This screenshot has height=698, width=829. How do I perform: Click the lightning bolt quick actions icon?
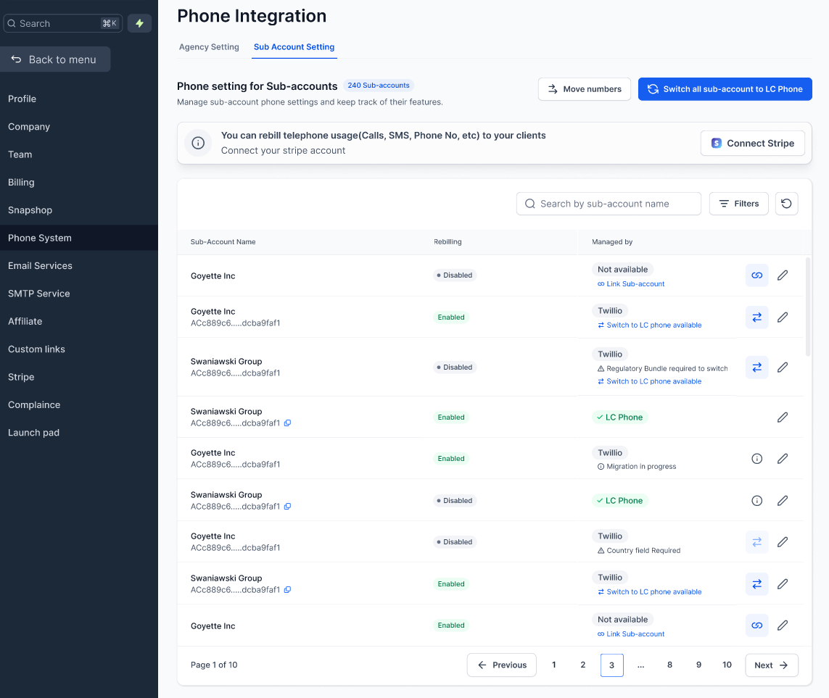[139, 23]
